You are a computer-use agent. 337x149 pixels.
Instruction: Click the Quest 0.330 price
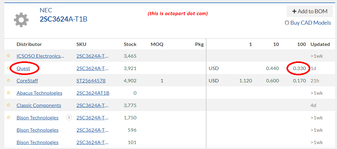coord(299,68)
